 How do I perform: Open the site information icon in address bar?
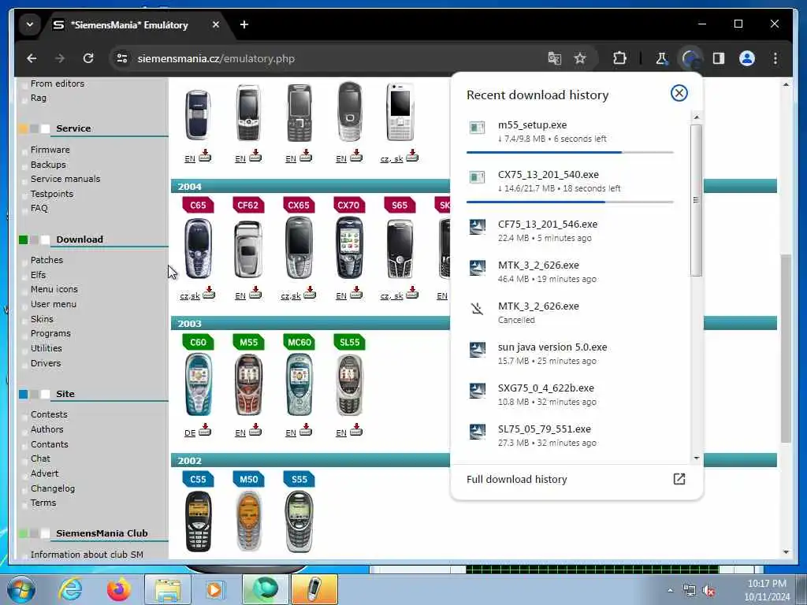pos(122,58)
